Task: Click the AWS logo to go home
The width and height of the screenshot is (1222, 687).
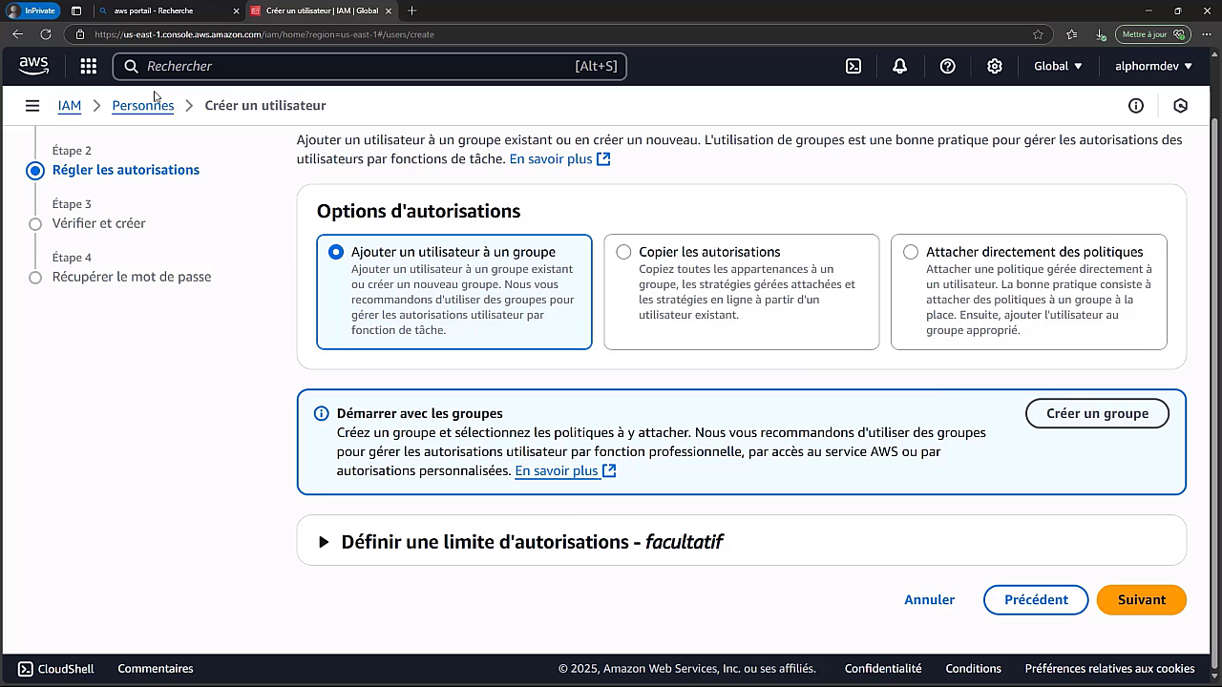Action: click(33, 66)
